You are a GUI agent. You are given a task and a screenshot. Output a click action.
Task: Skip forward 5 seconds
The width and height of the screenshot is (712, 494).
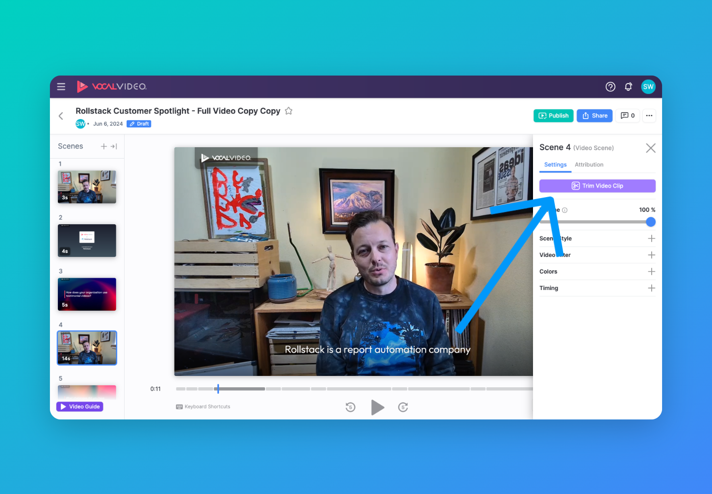pos(403,407)
